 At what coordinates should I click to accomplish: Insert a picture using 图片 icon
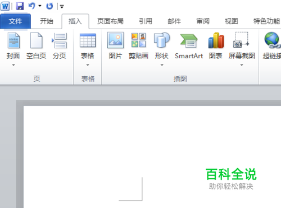pyautogui.click(x=115, y=40)
